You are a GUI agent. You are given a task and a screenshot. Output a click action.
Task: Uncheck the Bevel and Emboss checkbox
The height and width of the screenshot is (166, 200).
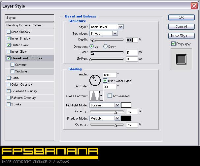click(9, 58)
